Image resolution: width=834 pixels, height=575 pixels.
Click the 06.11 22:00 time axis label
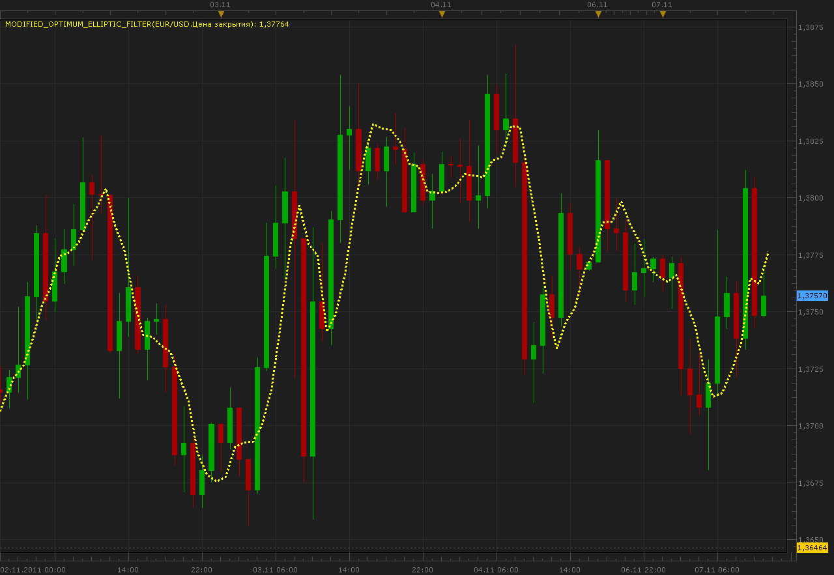coord(643,570)
